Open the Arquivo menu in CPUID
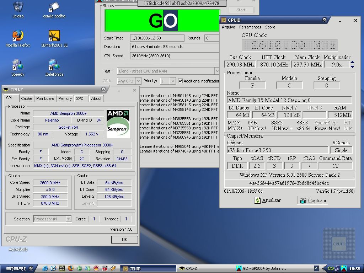 [229, 27]
